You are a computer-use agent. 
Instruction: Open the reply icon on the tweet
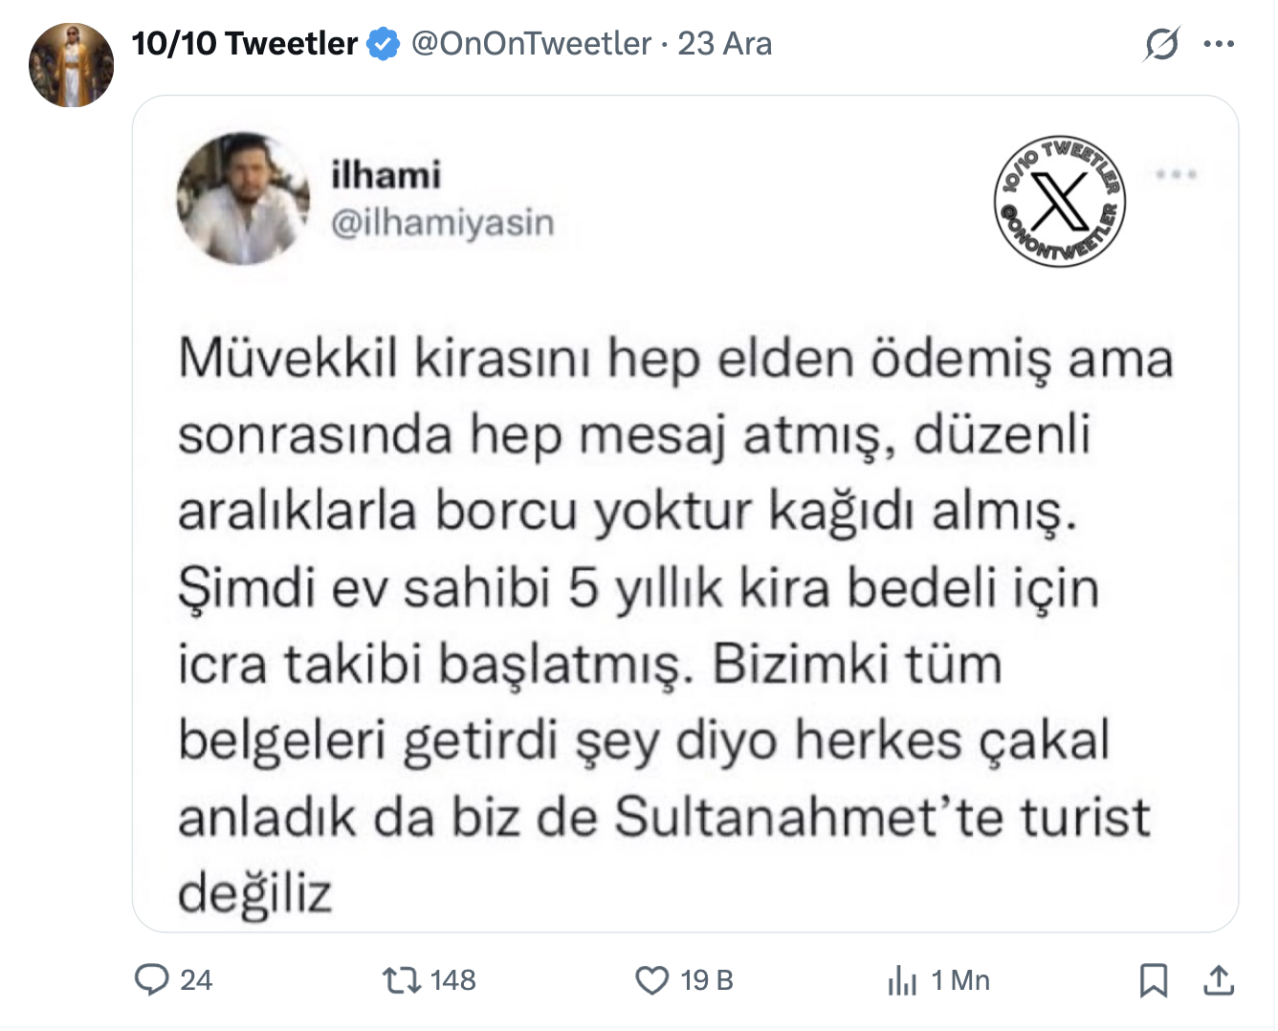tap(152, 980)
